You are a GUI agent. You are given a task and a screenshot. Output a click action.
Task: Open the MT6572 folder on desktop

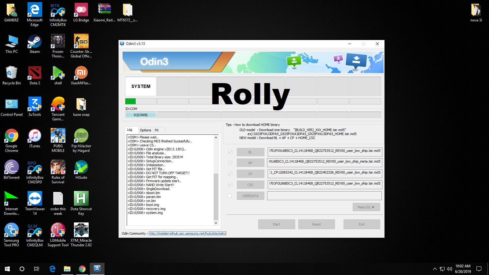127,13
